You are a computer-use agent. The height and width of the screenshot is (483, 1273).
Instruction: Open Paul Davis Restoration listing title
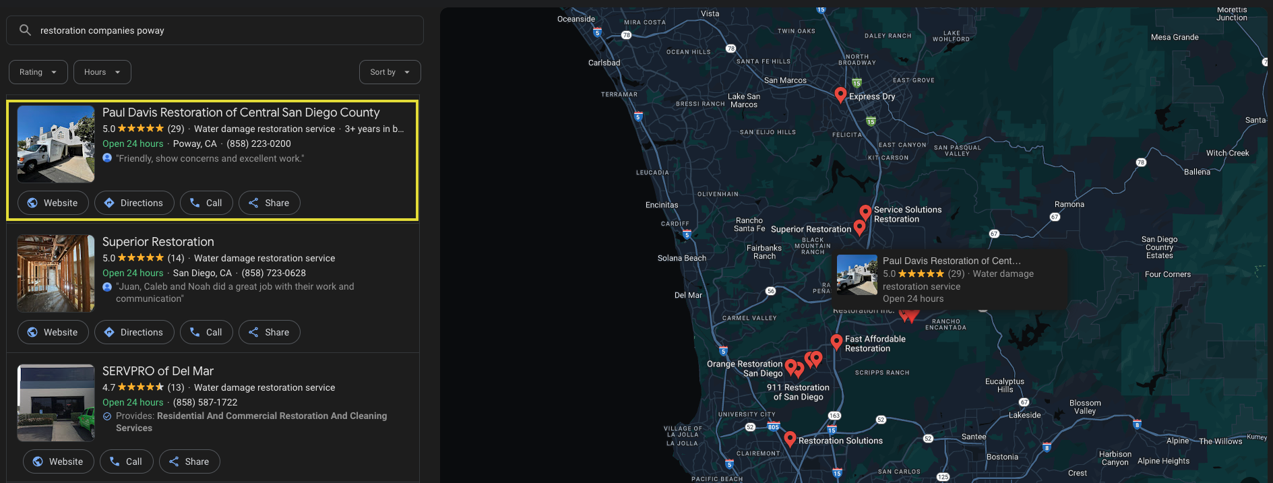click(241, 112)
